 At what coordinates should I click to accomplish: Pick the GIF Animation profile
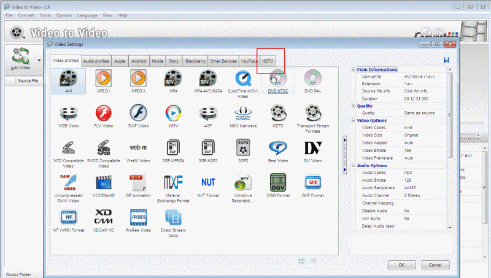point(139,182)
